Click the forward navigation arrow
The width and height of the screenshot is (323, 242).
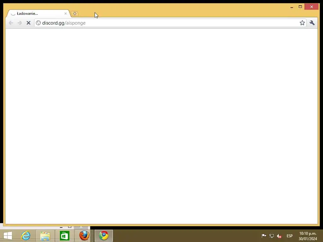20,23
